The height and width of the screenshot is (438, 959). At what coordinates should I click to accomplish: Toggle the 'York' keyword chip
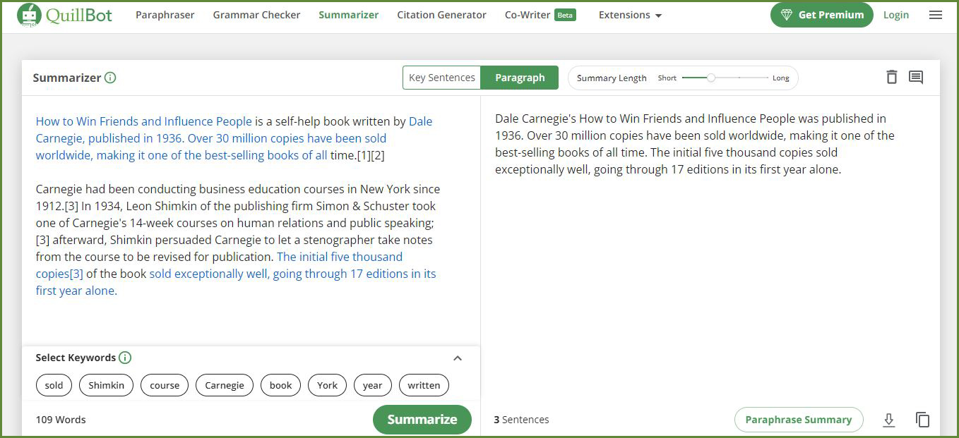point(328,385)
